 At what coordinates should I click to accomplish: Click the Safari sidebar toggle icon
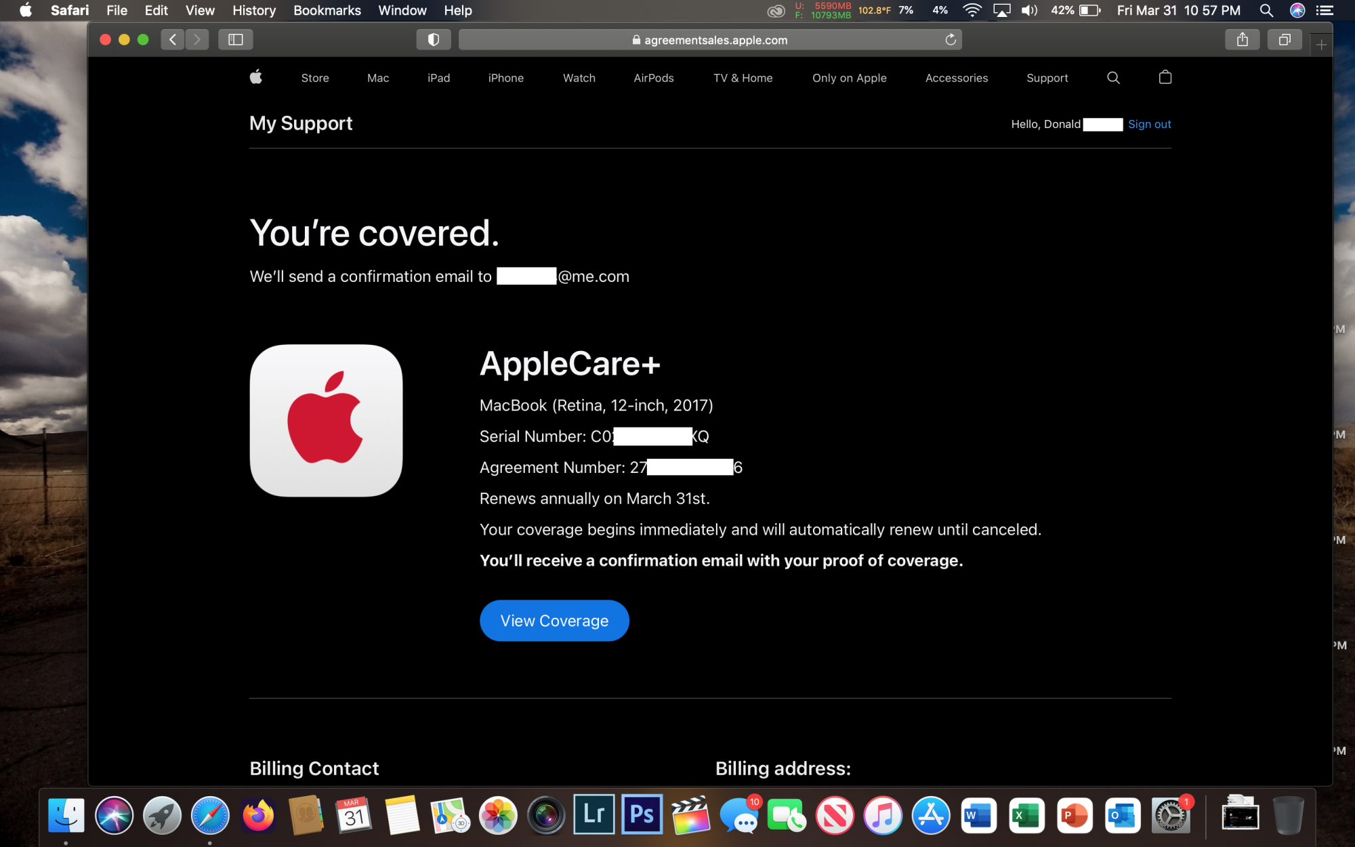[235, 40]
